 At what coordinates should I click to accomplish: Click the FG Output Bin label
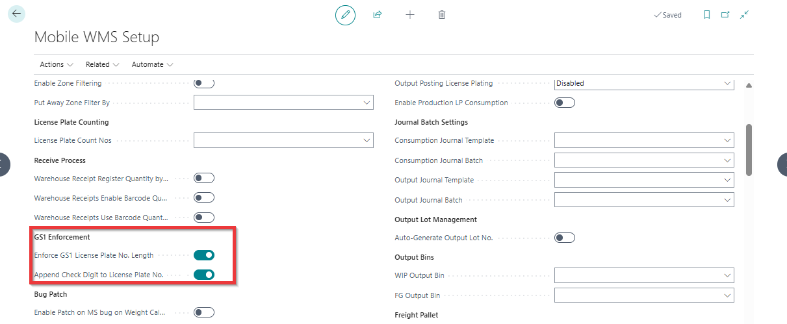(417, 295)
